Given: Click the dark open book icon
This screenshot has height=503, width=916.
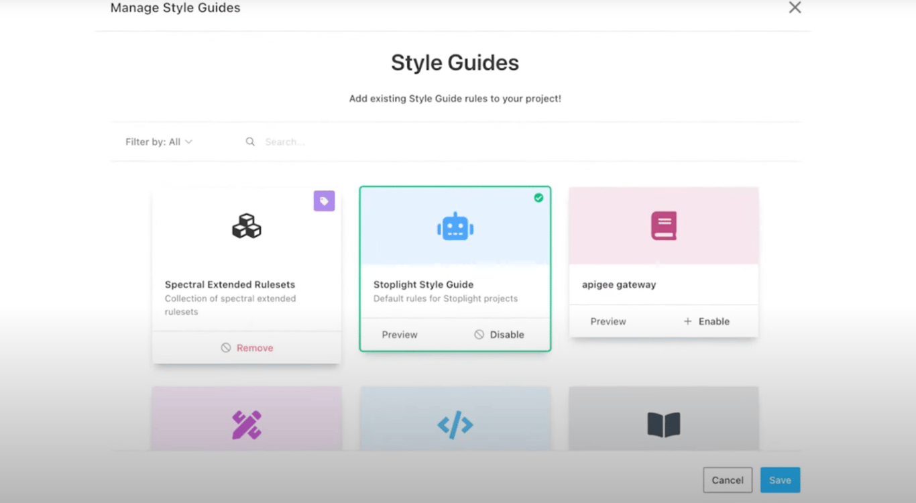Looking at the screenshot, I should (x=664, y=425).
